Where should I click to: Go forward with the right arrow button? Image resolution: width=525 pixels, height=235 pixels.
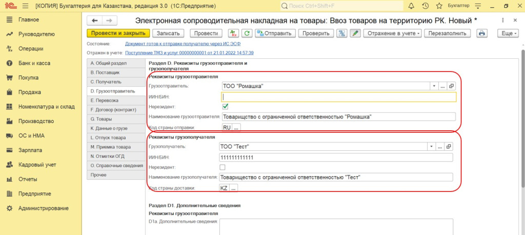109,20
